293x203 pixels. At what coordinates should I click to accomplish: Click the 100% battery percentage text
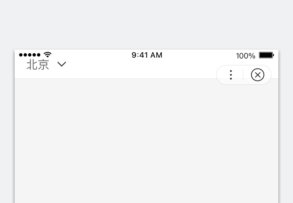click(x=245, y=56)
